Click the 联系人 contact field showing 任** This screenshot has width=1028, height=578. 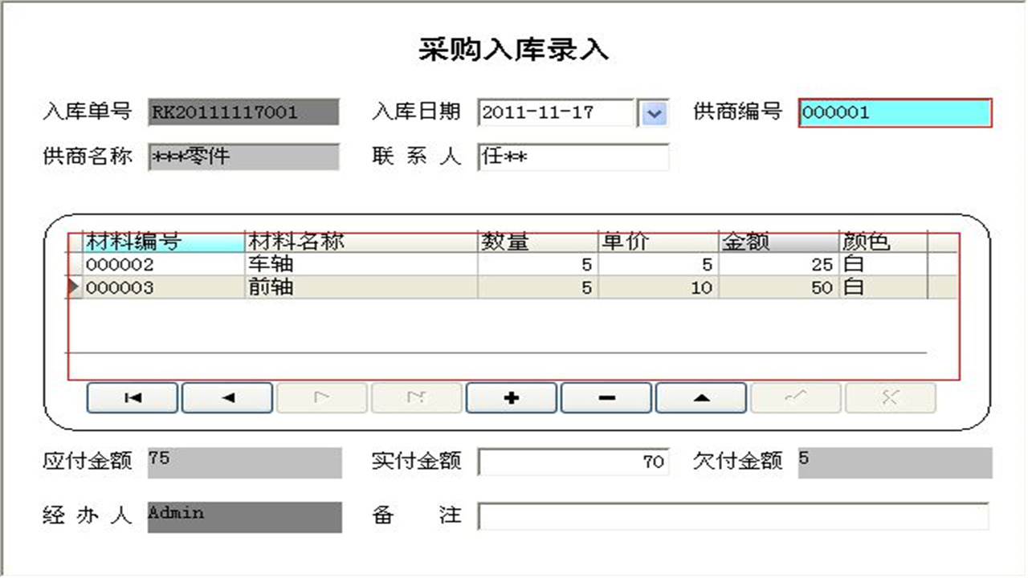tap(573, 158)
